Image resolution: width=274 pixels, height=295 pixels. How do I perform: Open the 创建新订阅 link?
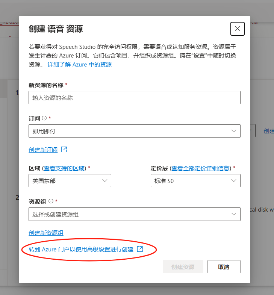click(43, 150)
